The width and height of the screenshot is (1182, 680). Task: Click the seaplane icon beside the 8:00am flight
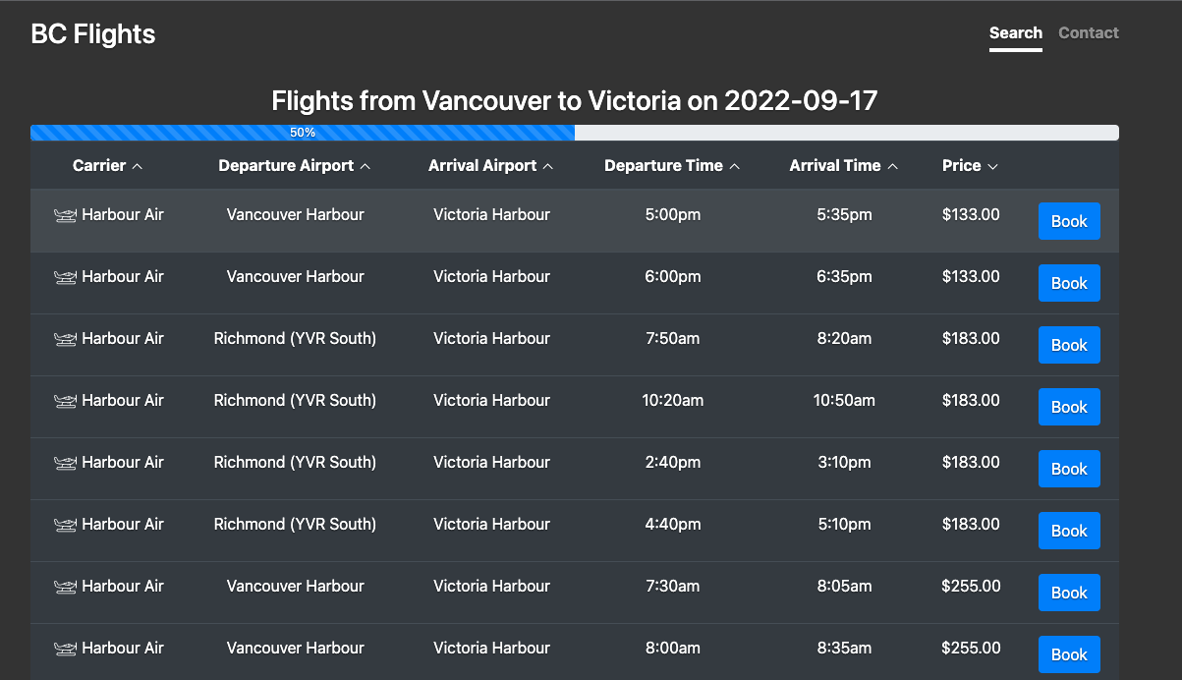[x=65, y=648]
